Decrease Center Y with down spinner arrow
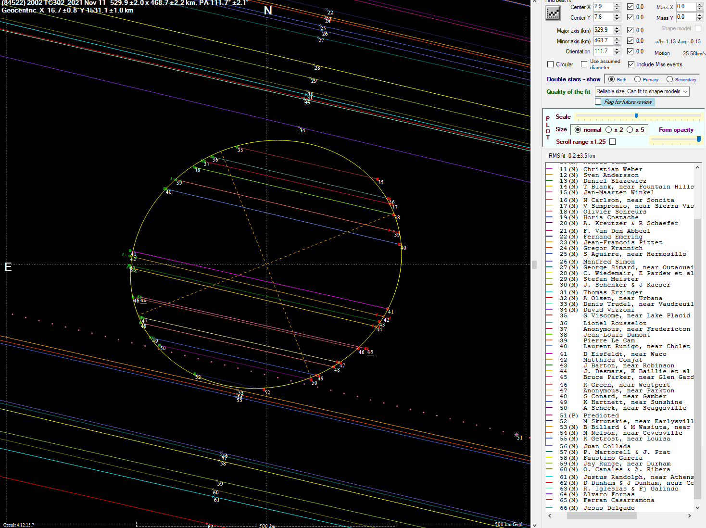The width and height of the screenshot is (706, 528). click(617, 19)
